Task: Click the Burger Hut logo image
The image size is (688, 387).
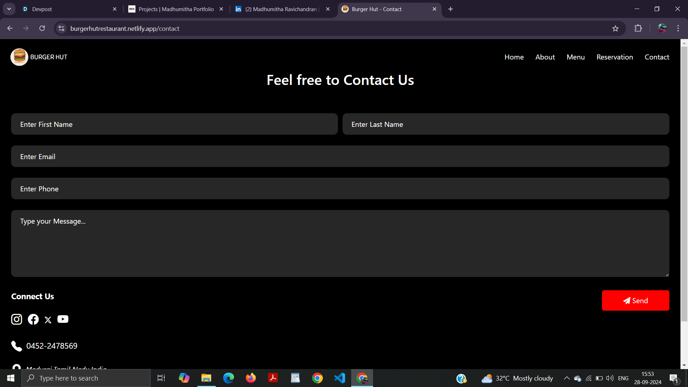Action: tap(19, 57)
